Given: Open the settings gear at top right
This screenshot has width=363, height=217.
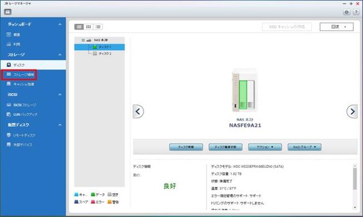Looking at the screenshot, I should 347,12.
